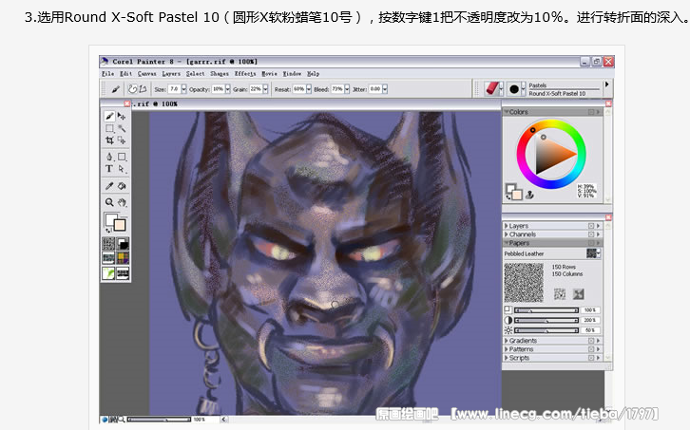Screen dimensions: 690x430
Task: Open the Shapes menu
Action: (220, 74)
